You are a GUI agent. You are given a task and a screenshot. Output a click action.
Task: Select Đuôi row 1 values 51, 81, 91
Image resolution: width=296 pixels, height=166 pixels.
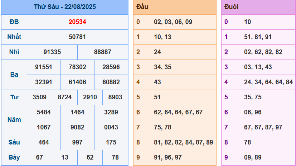click(258, 37)
